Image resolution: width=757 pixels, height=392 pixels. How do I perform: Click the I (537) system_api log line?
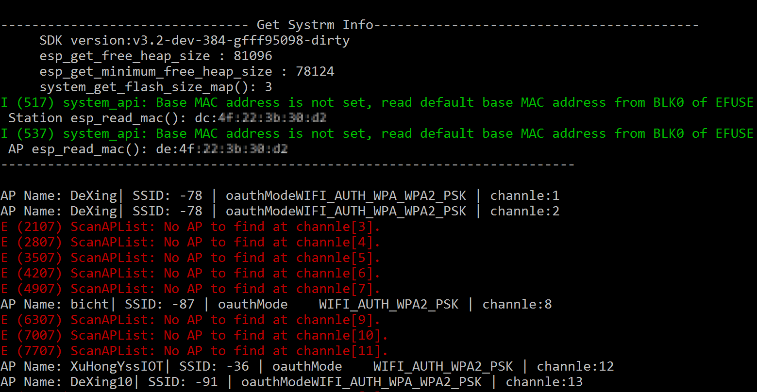[377, 133]
